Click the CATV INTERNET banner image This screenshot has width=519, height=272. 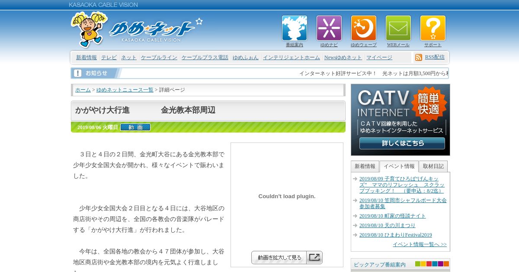click(x=400, y=120)
